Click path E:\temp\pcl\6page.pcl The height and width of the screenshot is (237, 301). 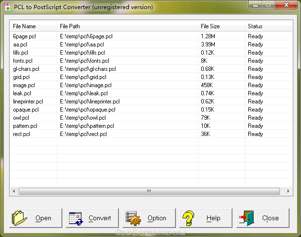click(86, 36)
